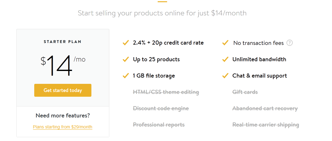
Task: Click the STARTER PLAN heading
Action: click(63, 42)
